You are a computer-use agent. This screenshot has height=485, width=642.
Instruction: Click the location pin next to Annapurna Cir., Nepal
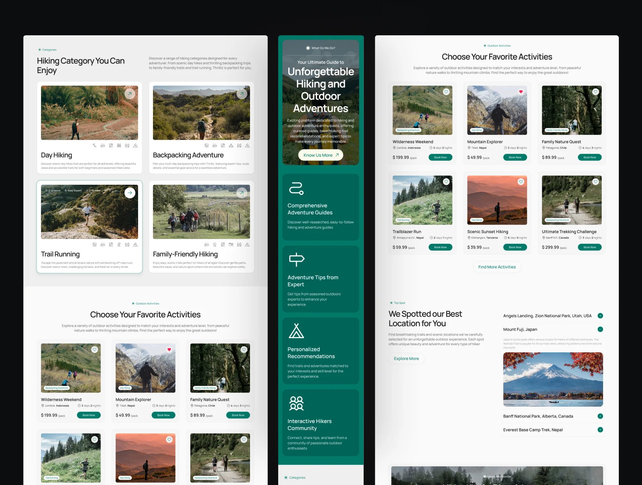[x=394, y=238]
